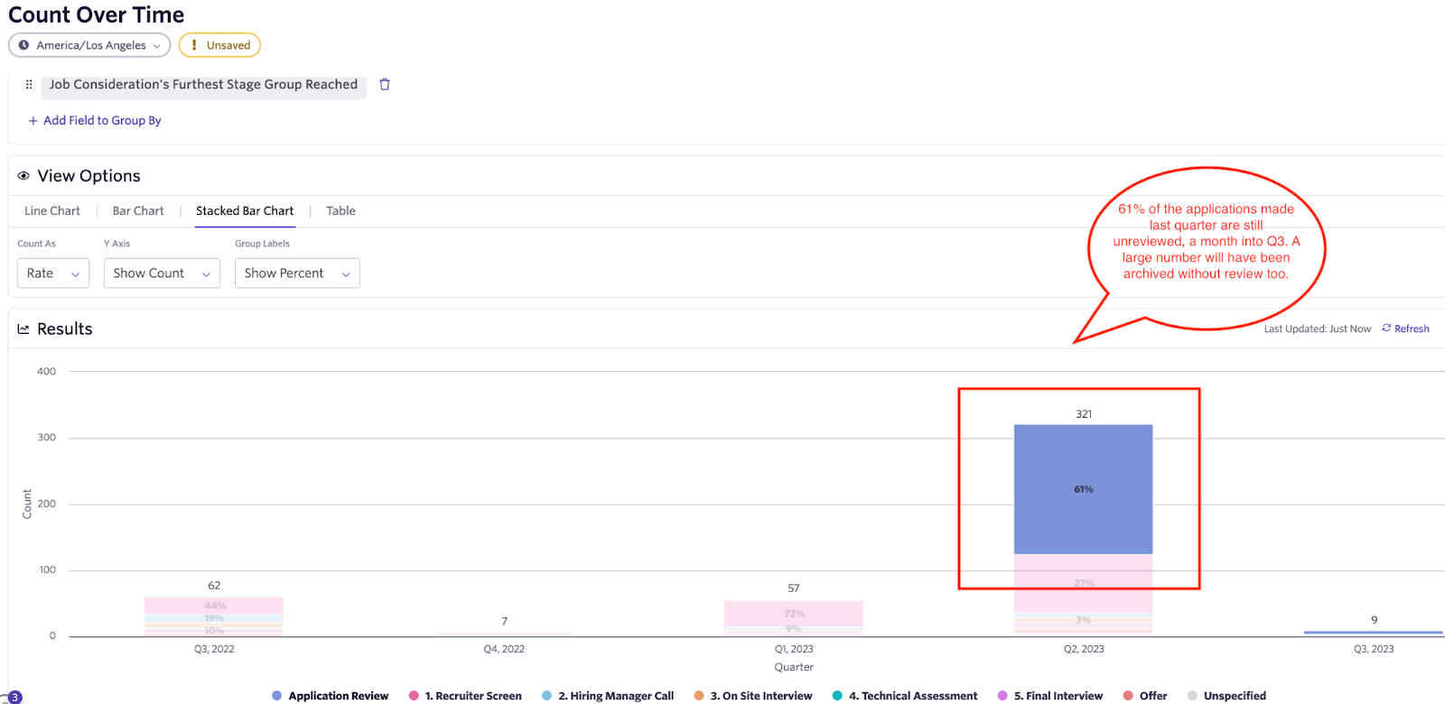Click Add Field to Group By link
The width and height of the screenshot is (1445, 704).
[x=102, y=121]
